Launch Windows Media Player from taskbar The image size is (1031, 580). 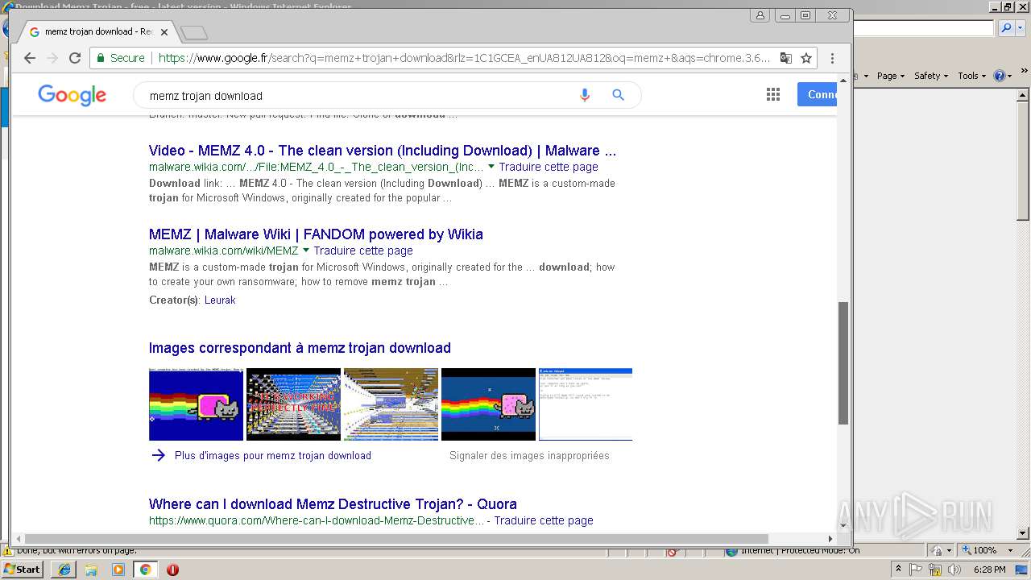coord(118,570)
